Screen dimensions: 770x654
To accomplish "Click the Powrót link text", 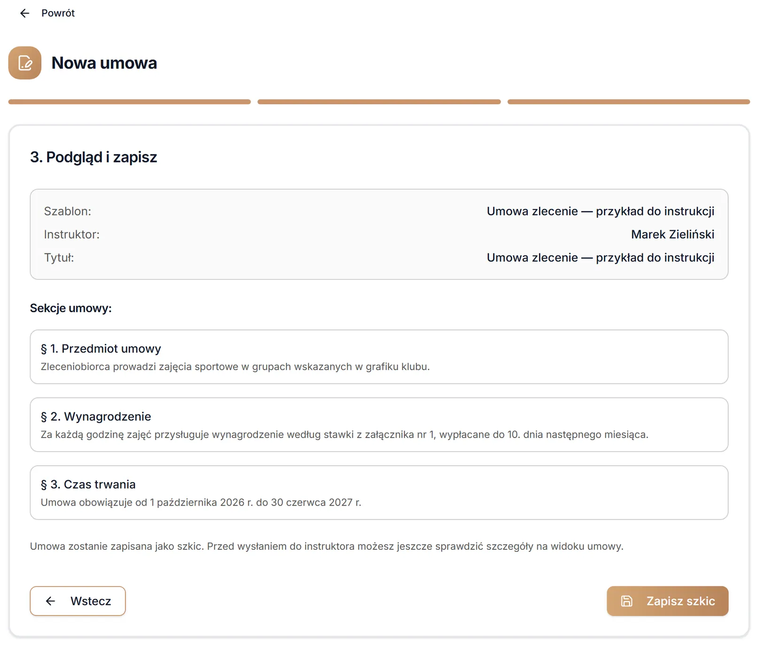I will click(58, 13).
